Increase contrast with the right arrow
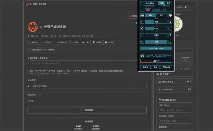The width and height of the screenshot is (213, 131). click(x=170, y=28)
